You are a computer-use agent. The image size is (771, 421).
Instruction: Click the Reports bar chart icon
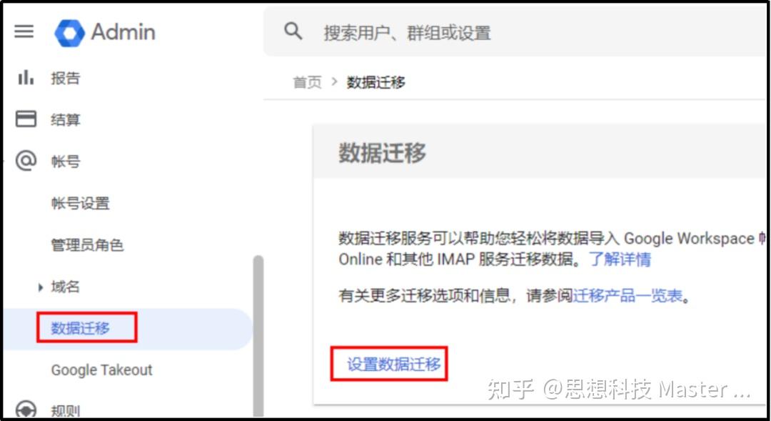click(26, 78)
